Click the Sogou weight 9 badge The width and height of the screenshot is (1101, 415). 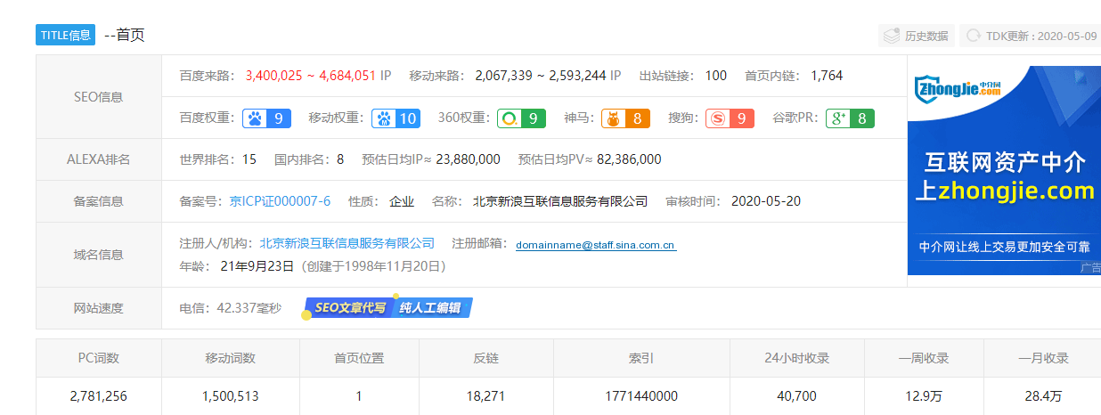(x=730, y=118)
